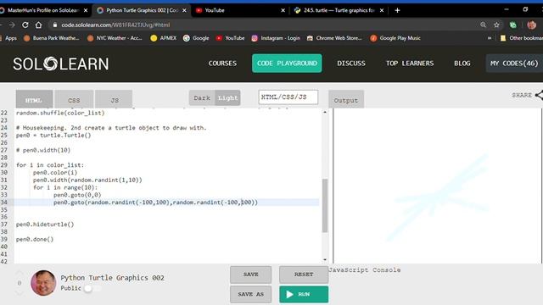
Task: Click the RESET button
Action: click(x=304, y=274)
